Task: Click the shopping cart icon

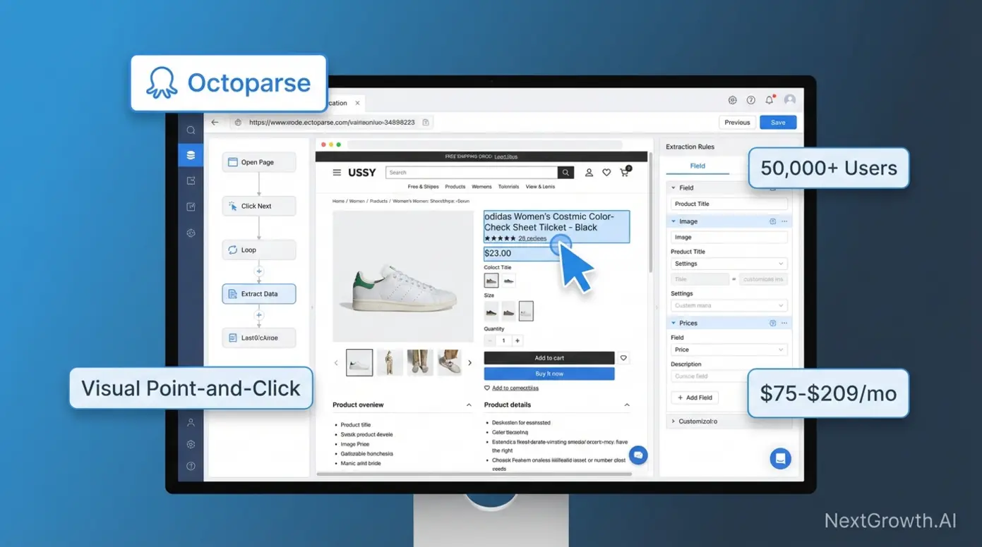Action: coord(625,172)
